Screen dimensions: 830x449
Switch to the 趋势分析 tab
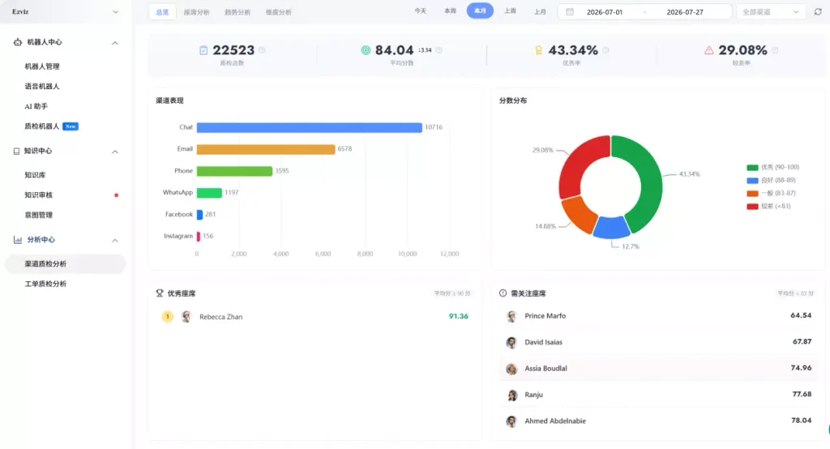(x=237, y=12)
